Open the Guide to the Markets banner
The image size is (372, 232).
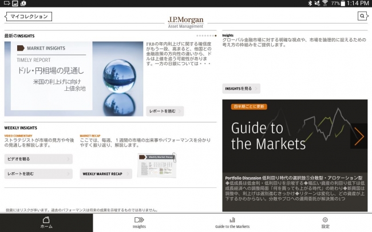(x=295, y=155)
